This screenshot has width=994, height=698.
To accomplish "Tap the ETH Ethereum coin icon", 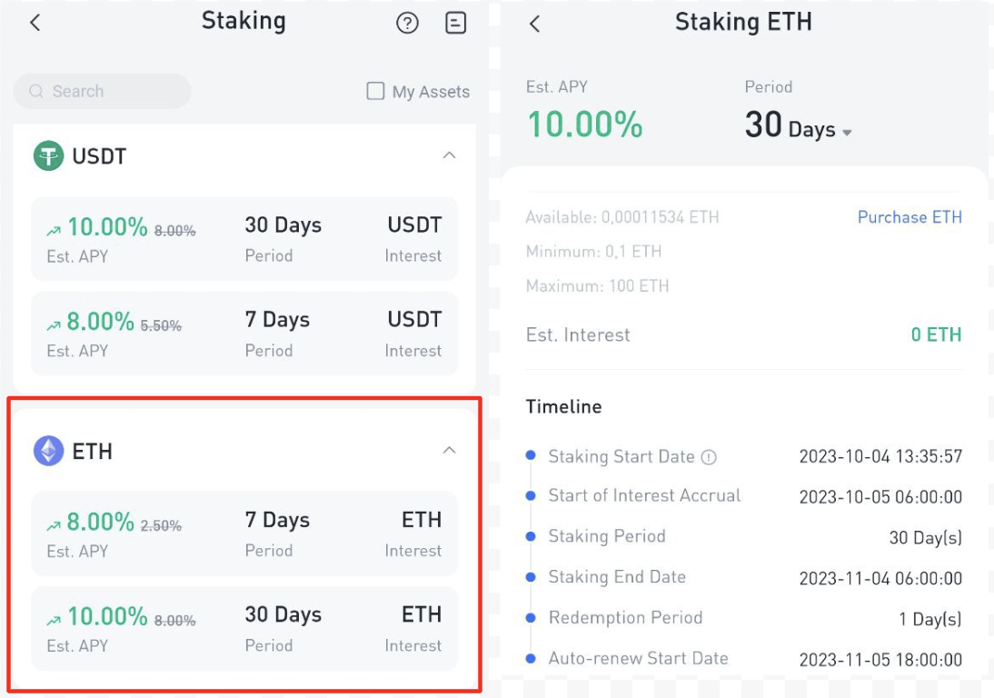I will 49,451.
